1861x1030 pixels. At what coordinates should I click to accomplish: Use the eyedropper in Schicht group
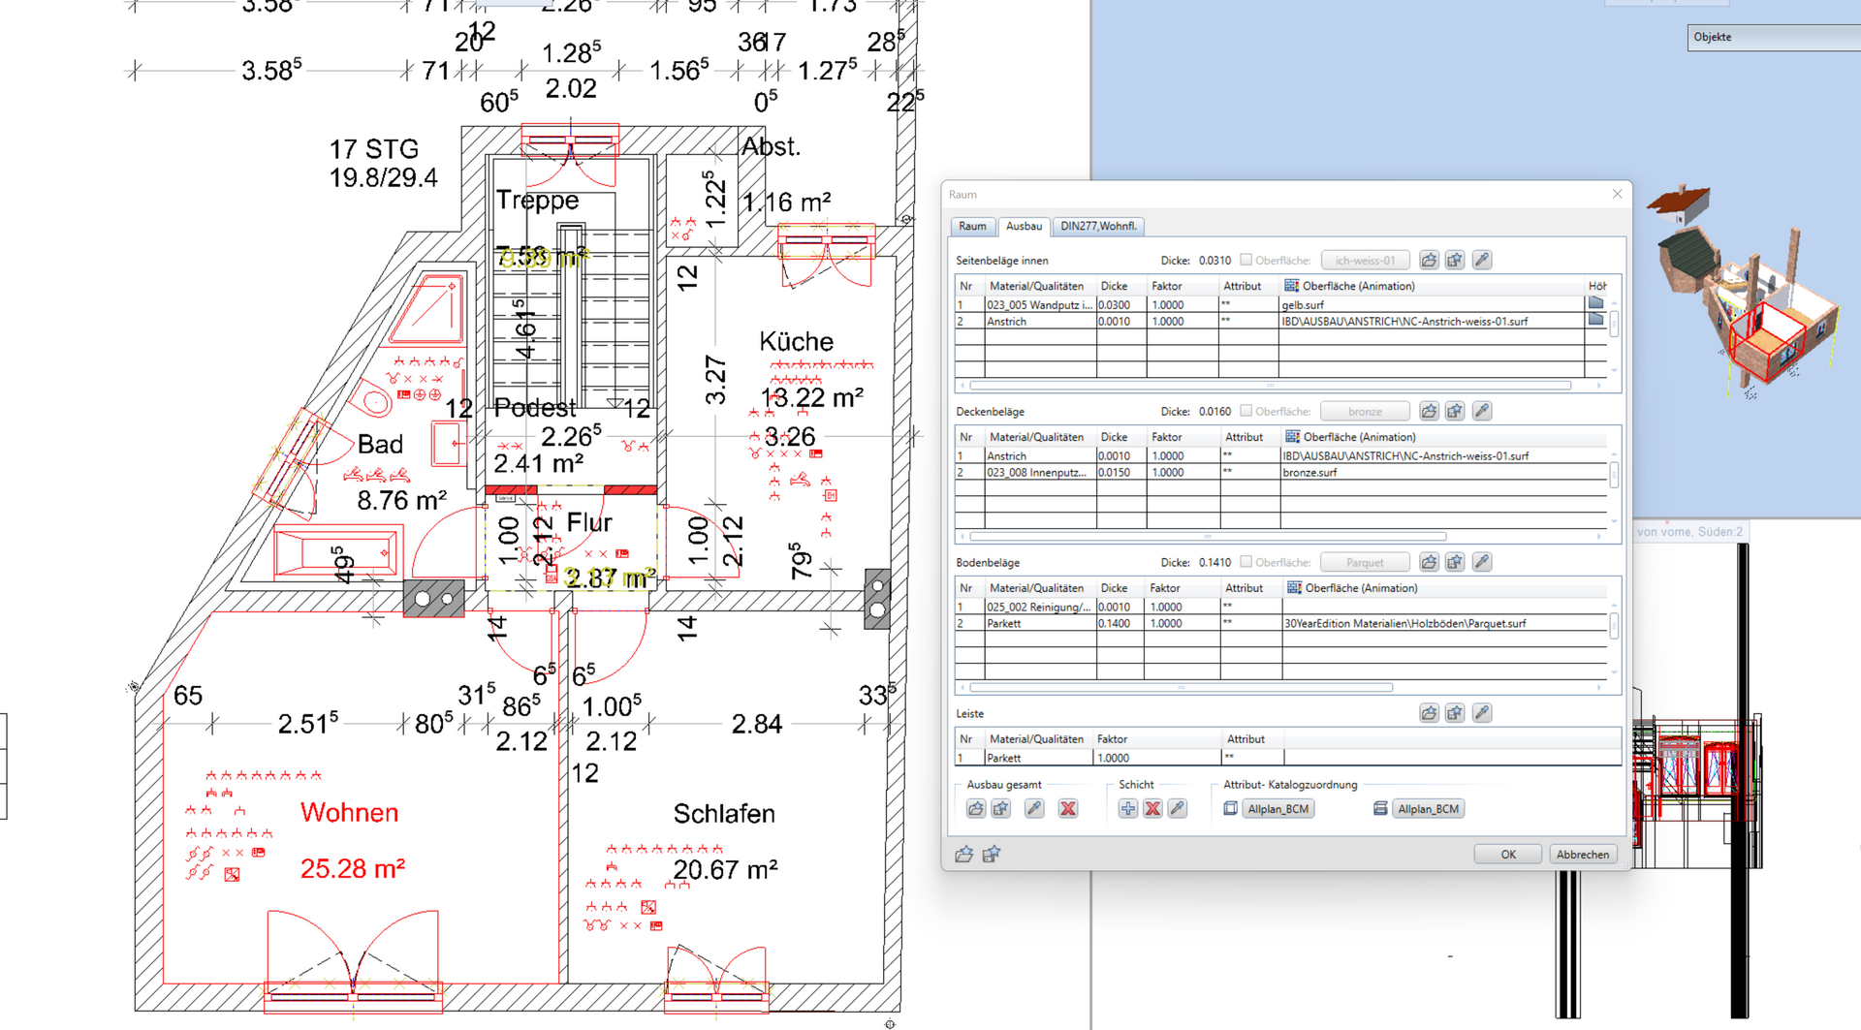[1178, 808]
